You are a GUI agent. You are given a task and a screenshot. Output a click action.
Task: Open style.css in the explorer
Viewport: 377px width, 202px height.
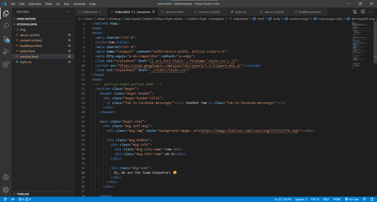[x=43, y=62]
